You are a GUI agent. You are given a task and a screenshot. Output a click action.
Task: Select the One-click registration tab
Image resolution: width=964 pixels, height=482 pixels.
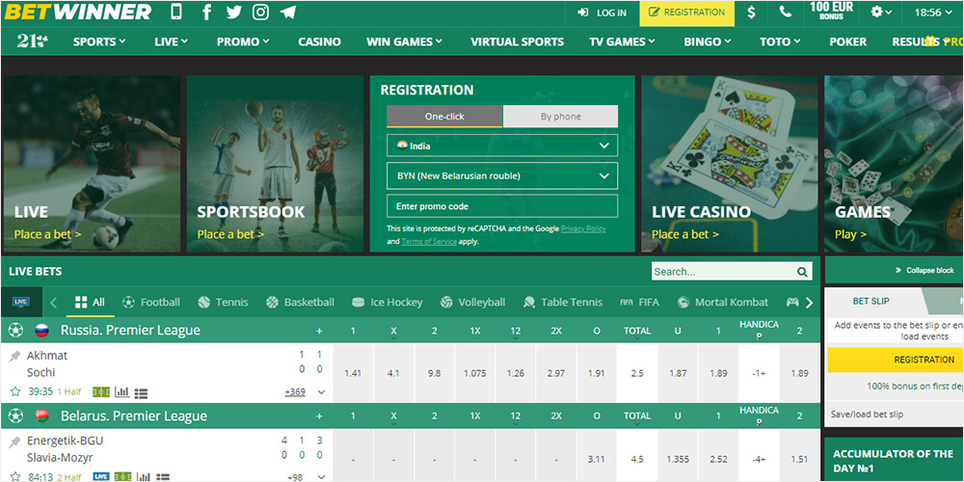pyautogui.click(x=444, y=117)
